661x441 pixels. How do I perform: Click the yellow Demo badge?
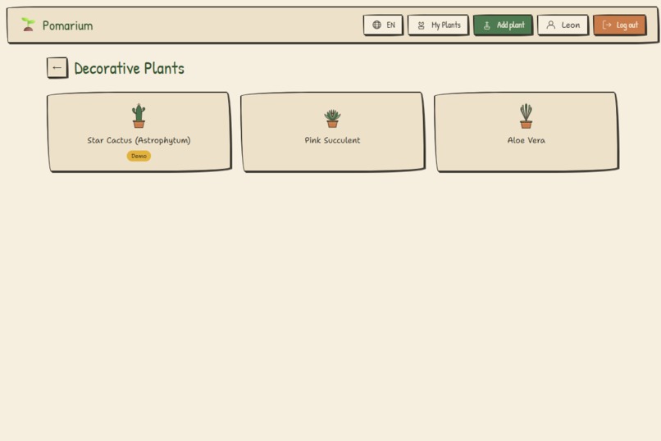tap(139, 156)
